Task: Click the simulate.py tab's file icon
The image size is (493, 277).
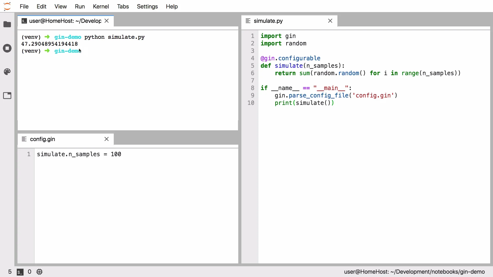Action: (x=248, y=21)
